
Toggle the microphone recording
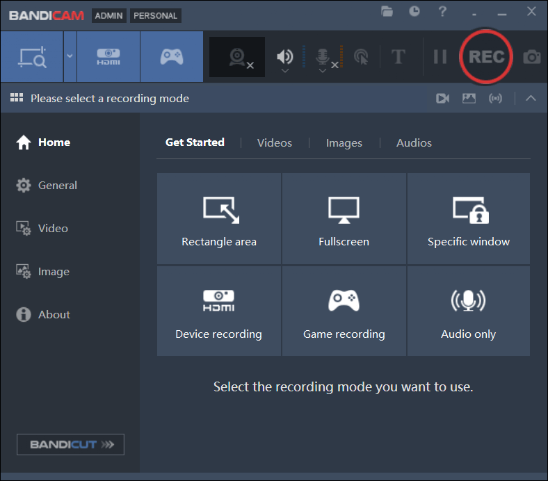pyautogui.click(x=323, y=56)
